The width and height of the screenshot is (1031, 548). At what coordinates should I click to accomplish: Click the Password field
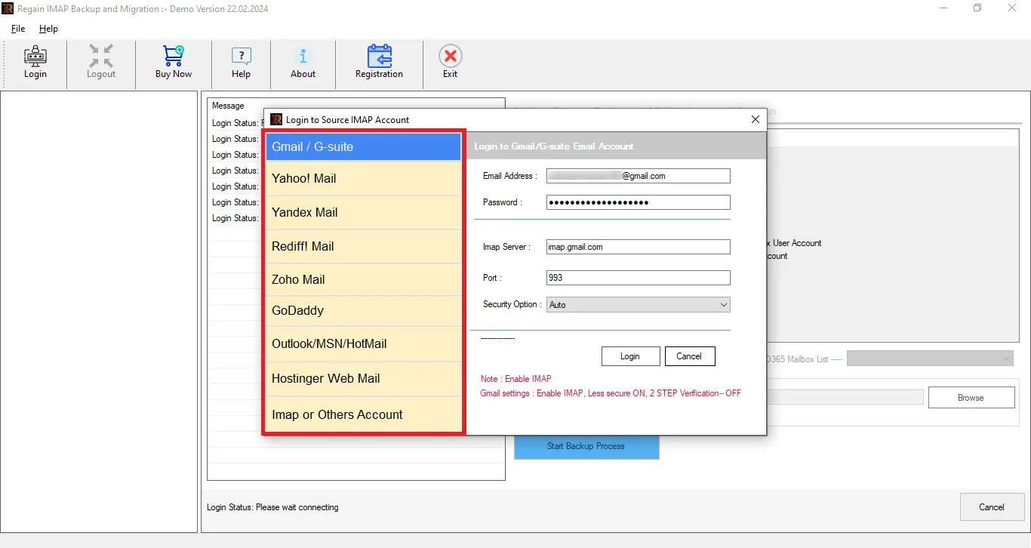(639, 202)
